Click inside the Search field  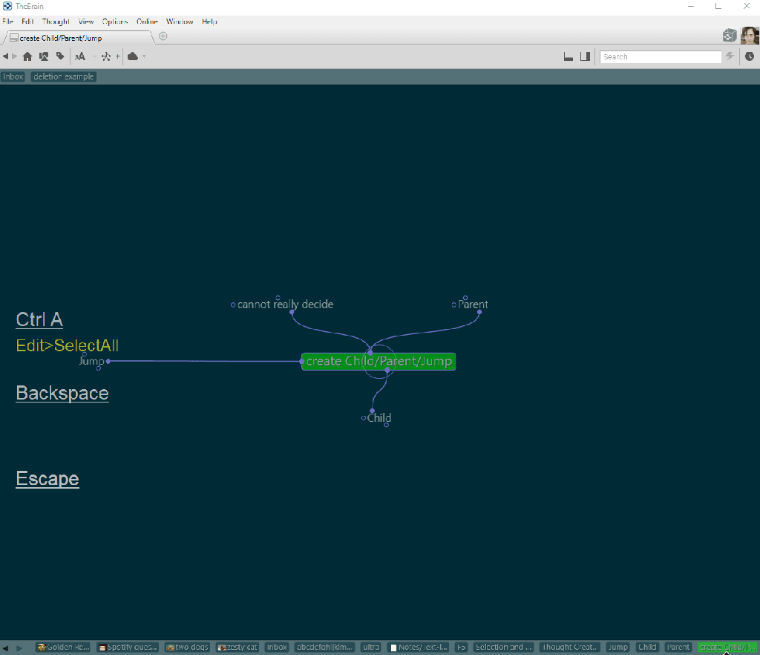[x=660, y=56]
